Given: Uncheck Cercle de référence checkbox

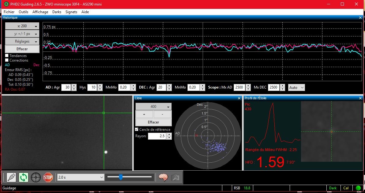Looking at the screenshot, I should pos(137,130).
